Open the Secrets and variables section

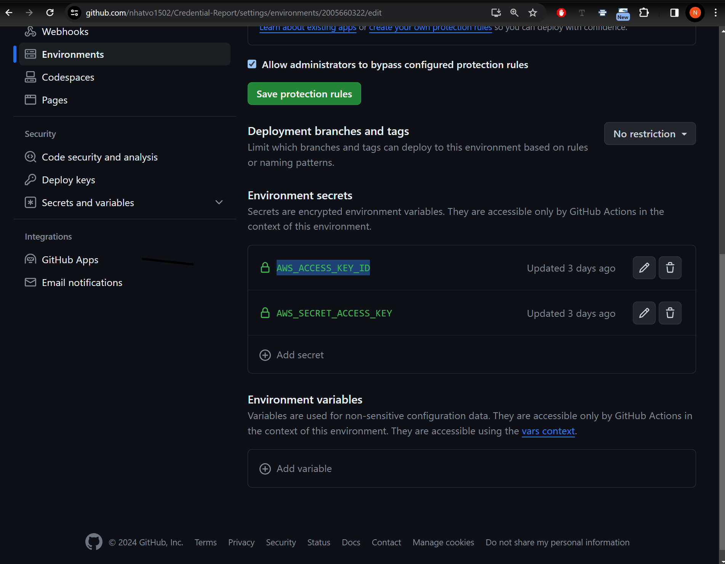coord(125,202)
